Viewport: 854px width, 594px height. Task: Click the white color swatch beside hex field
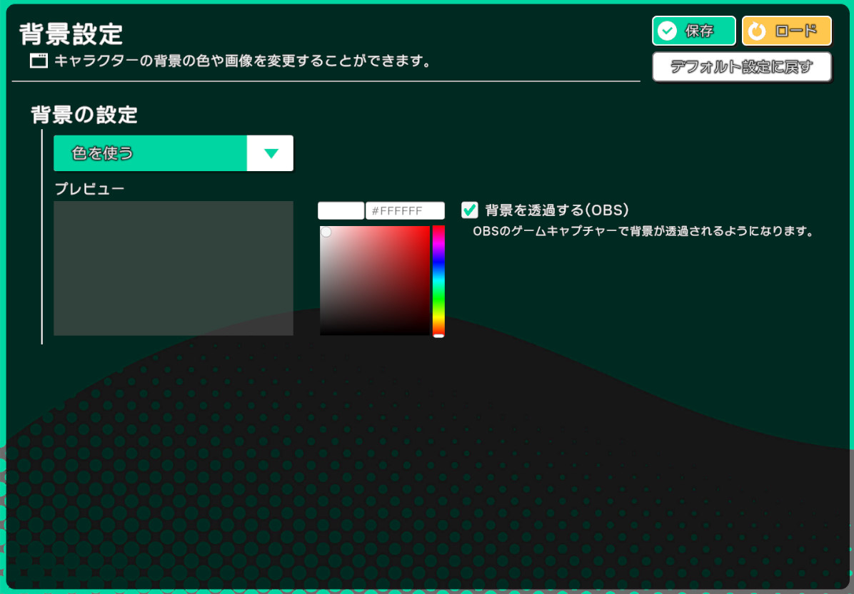point(341,210)
